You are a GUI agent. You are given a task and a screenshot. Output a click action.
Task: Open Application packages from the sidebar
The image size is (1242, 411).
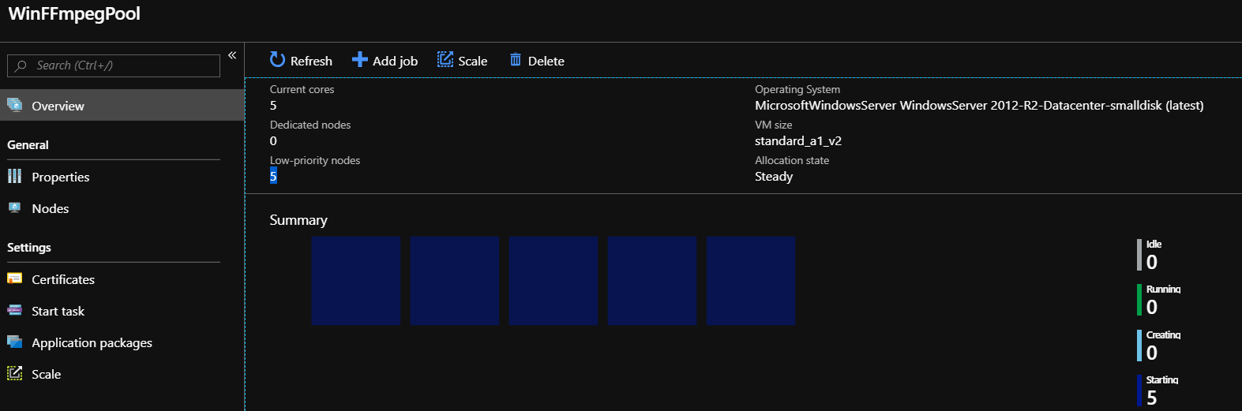click(x=92, y=342)
